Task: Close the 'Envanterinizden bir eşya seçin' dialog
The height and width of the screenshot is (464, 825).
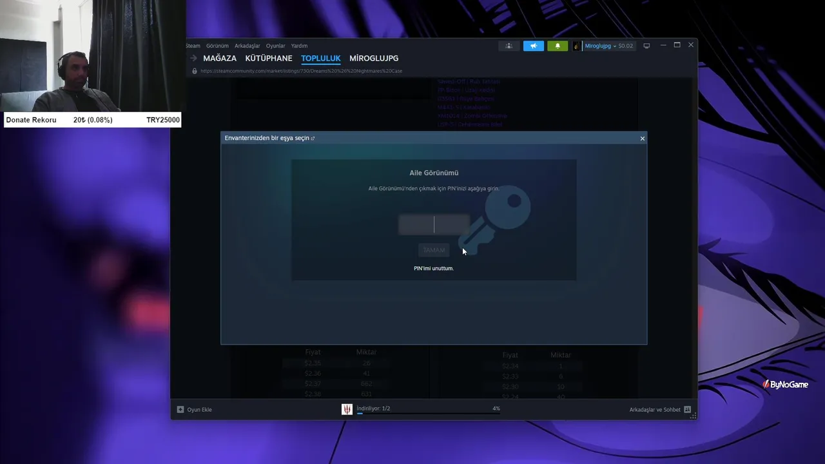Action: (x=642, y=139)
